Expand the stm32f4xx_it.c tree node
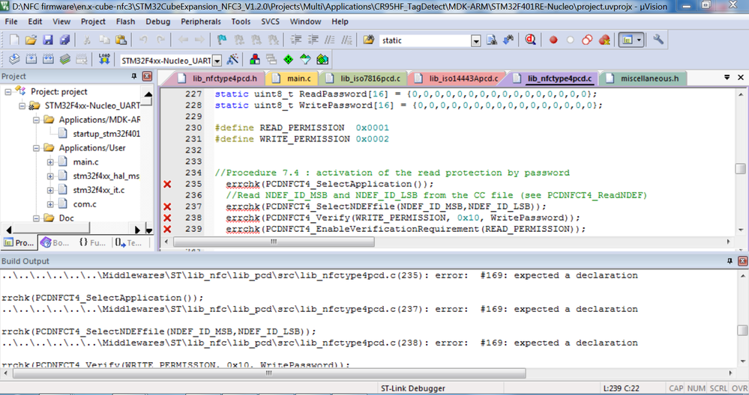The width and height of the screenshot is (749, 395). tap(50, 190)
